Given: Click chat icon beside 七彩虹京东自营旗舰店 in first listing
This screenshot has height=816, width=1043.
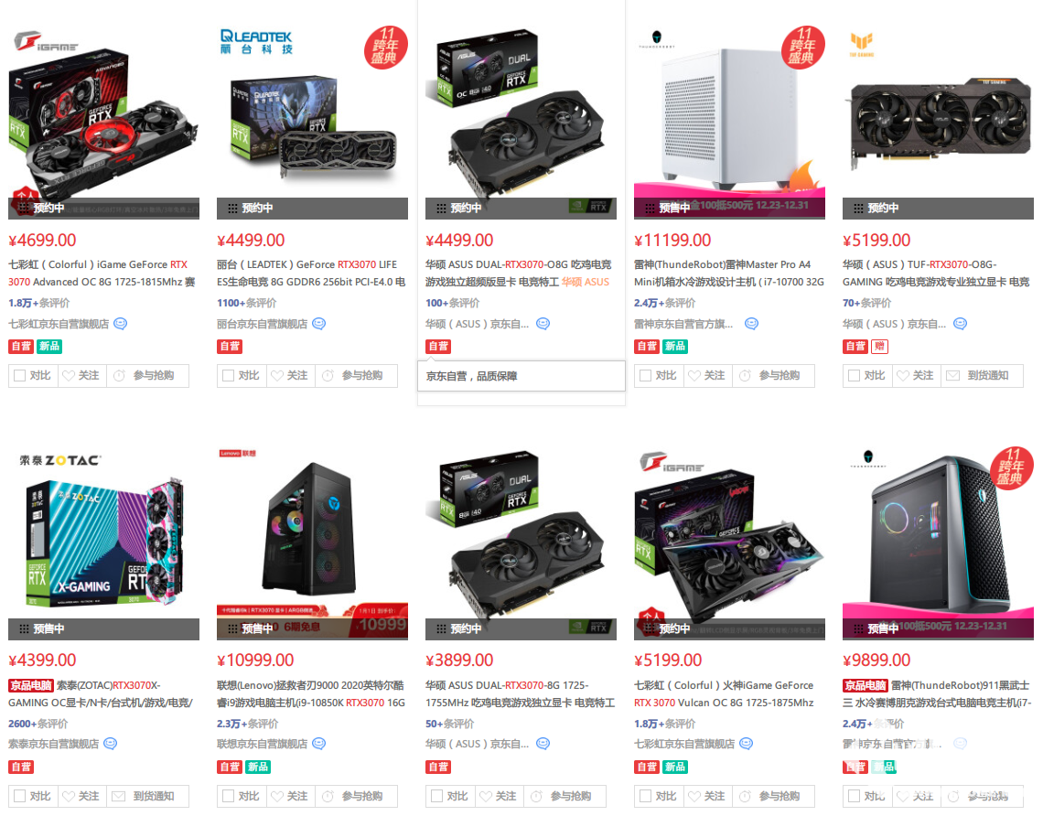Looking at the screenshot, I should pyautogui.click(x=121, y=324).
